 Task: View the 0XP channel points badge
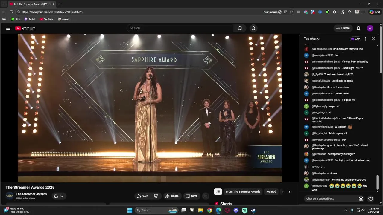(x=355, y=39)
